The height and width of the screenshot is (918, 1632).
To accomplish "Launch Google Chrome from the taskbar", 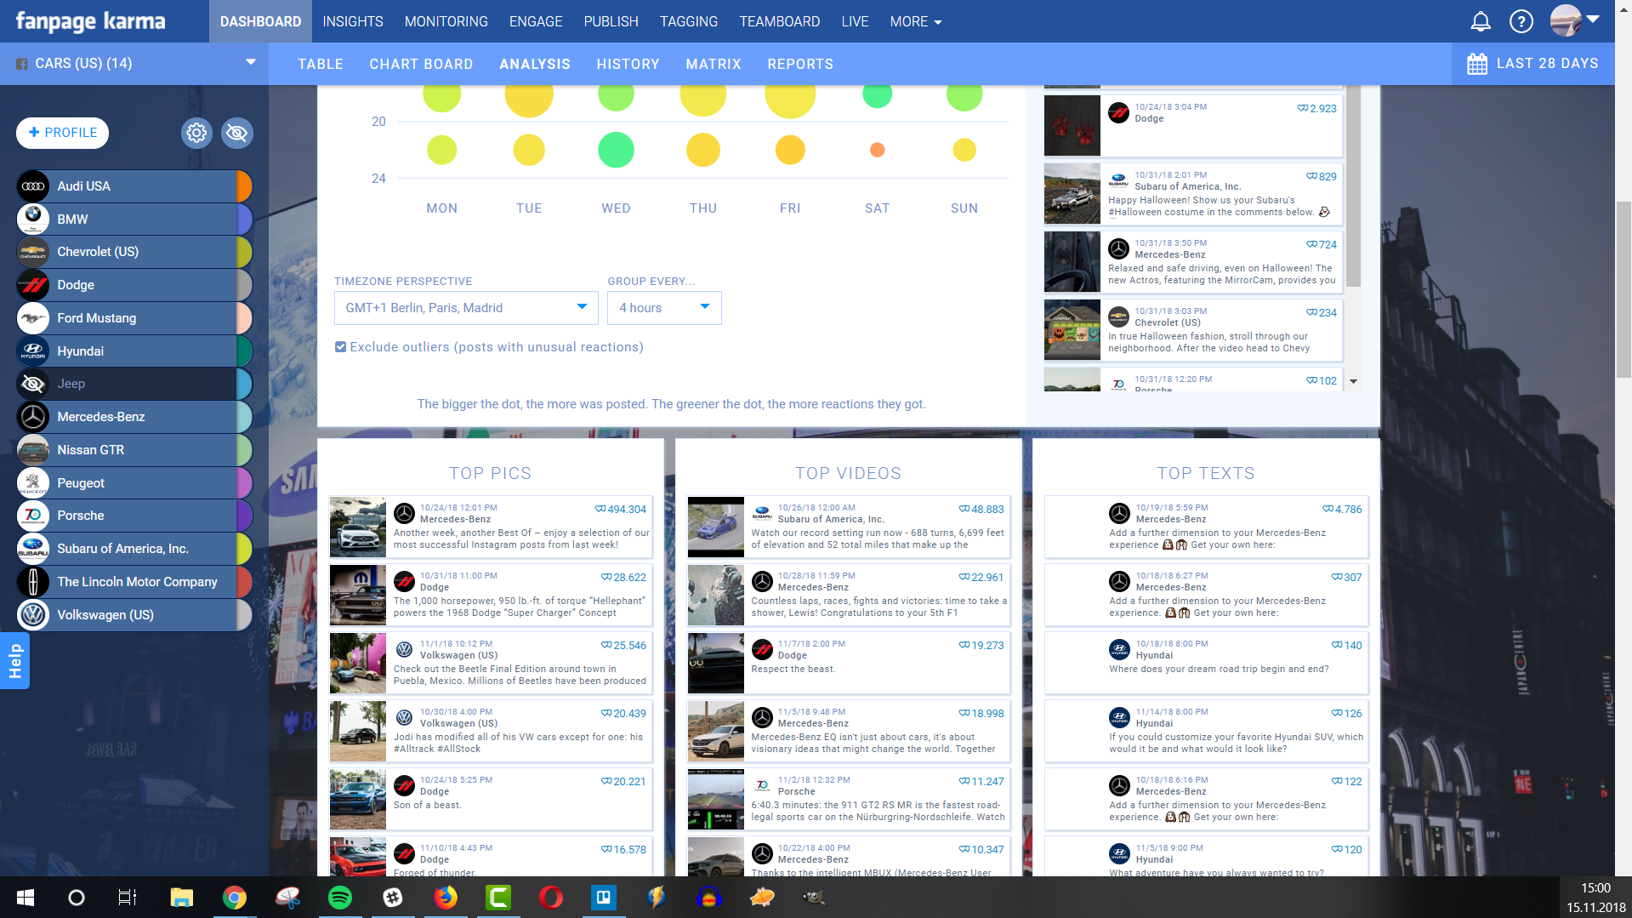I will pyautogui.click(x=235, y=898).
